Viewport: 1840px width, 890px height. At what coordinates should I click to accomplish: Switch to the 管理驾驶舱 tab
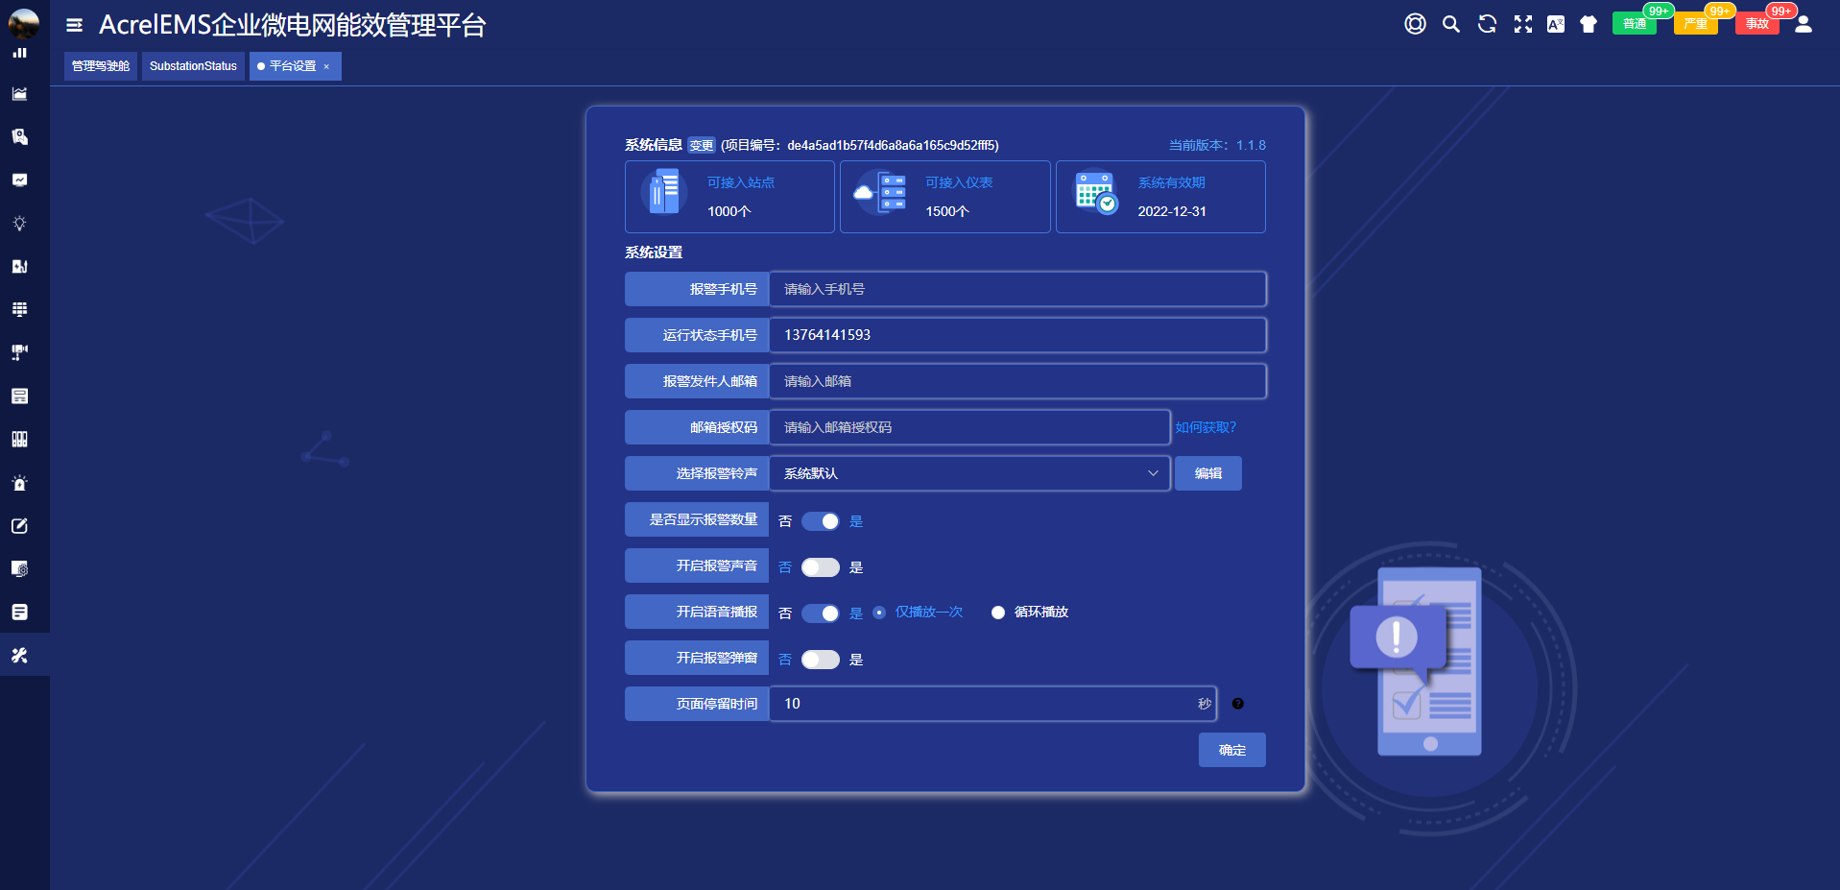101,66
